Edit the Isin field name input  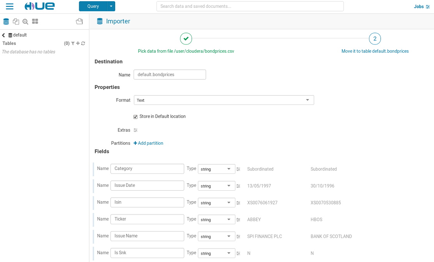147,203
